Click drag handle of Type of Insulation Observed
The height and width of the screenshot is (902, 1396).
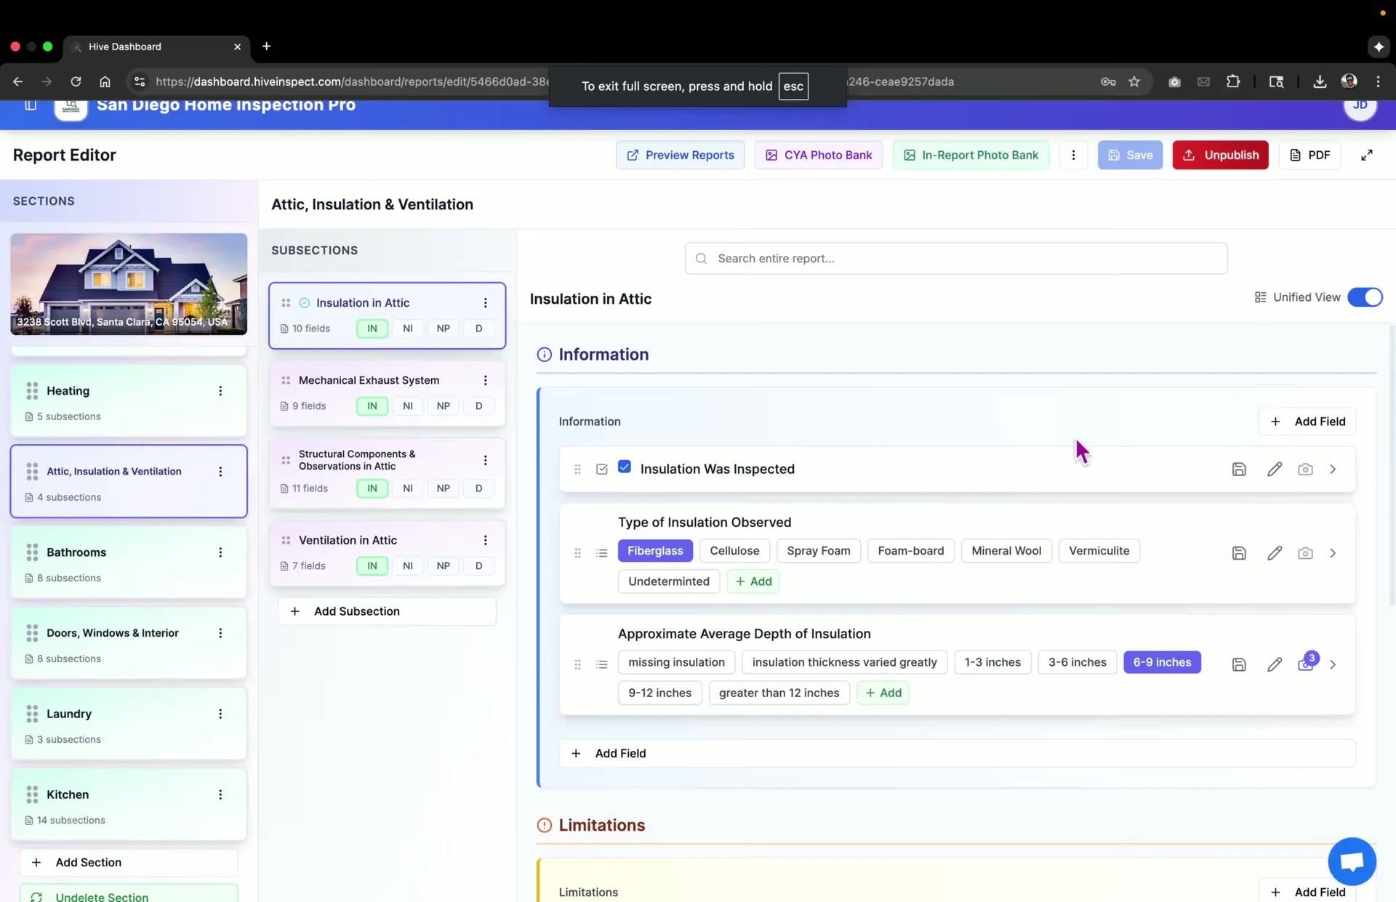coord(577,553)
